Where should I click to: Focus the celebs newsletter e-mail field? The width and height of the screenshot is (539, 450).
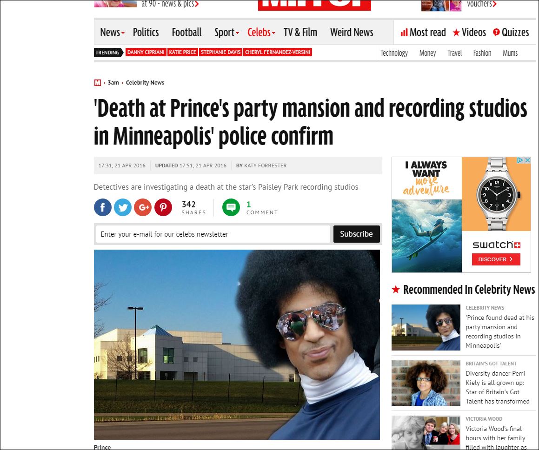pyautogui.click(x=213, y=234)
